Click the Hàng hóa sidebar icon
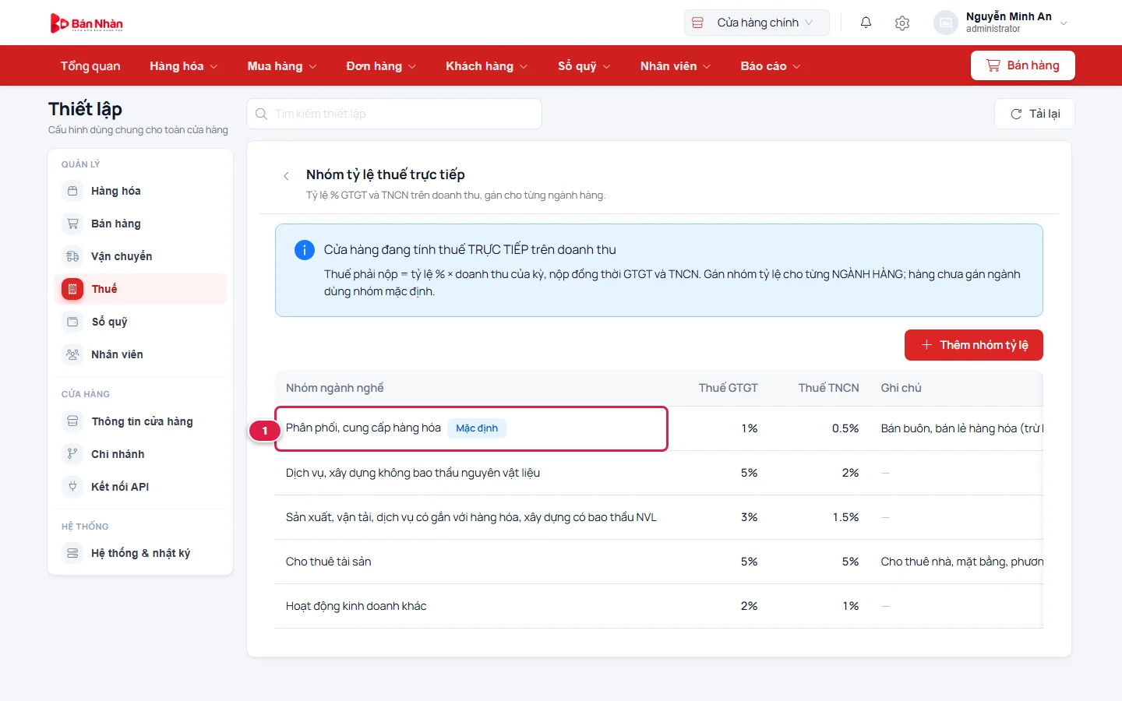Screen dimensions: 1122x701 click(72, 191)
